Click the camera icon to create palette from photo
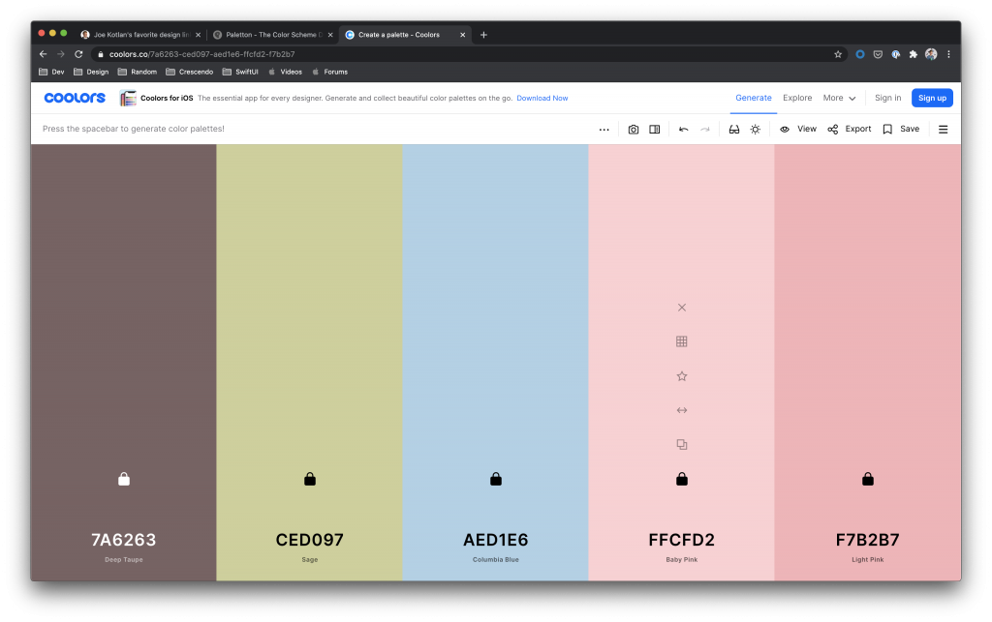 (634, 130)
